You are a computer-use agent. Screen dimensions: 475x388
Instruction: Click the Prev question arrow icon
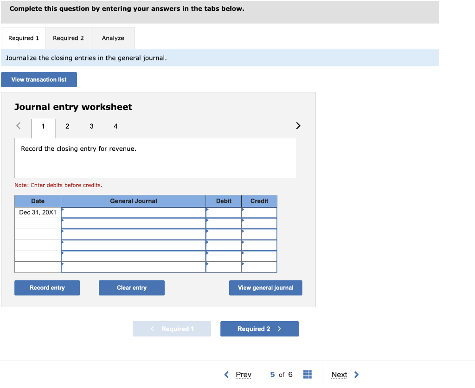pyautogui.click(x=226, y=375)
